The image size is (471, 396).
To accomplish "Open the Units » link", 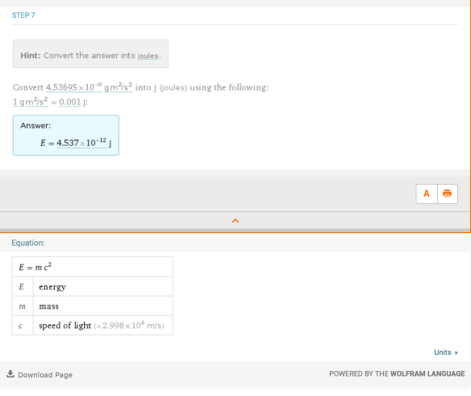I will [446, 352].
